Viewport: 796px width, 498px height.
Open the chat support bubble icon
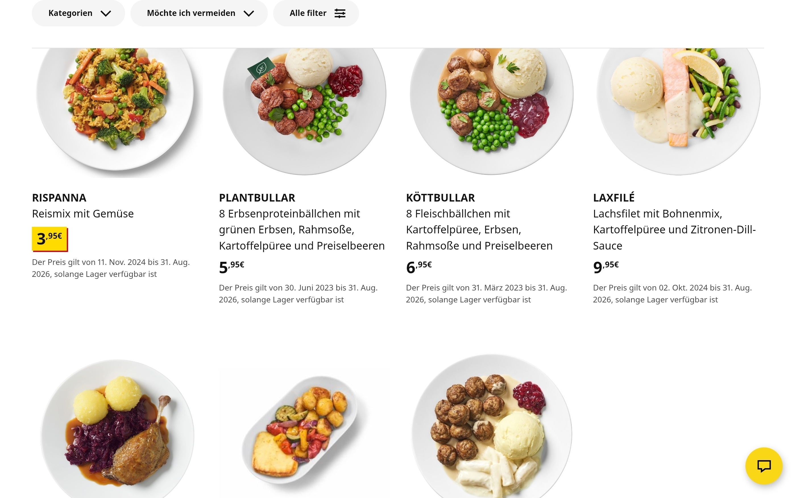click(x=763, y=466)
